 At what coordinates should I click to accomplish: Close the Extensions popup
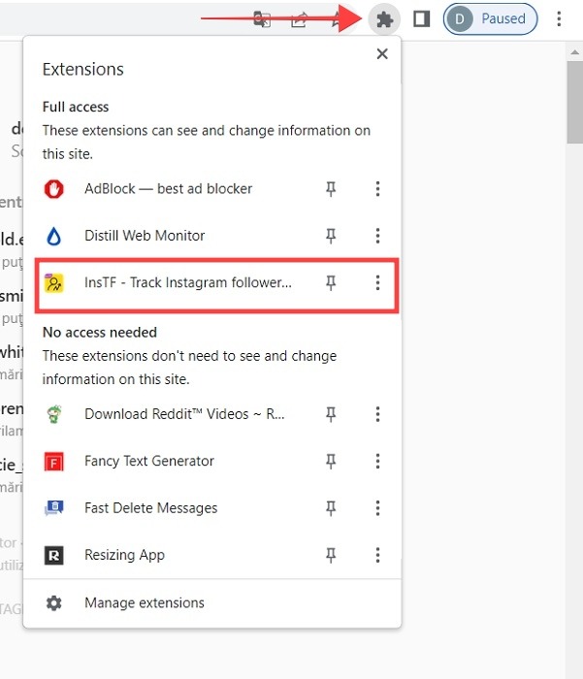pos(382,54)
